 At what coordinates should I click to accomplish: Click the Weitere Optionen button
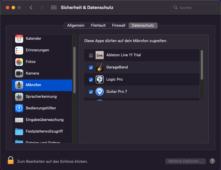click(x=185, y=161)
